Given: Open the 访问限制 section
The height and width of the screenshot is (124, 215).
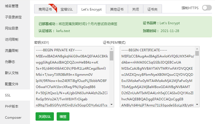Looking at the screenshot, I should click(x=12, y=39).
